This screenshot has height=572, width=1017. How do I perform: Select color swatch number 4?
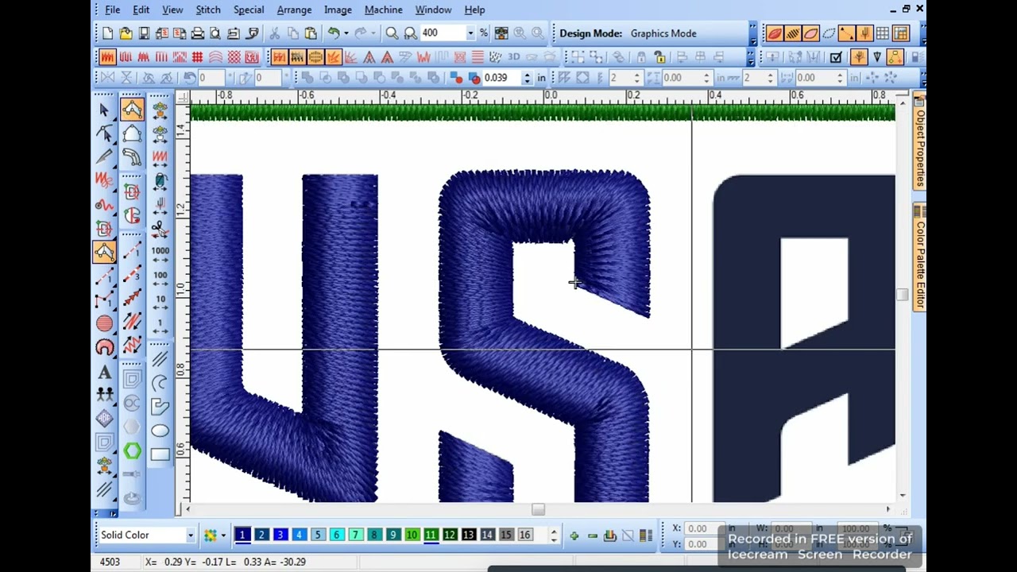pyautogui.click(x=299, y=535)
